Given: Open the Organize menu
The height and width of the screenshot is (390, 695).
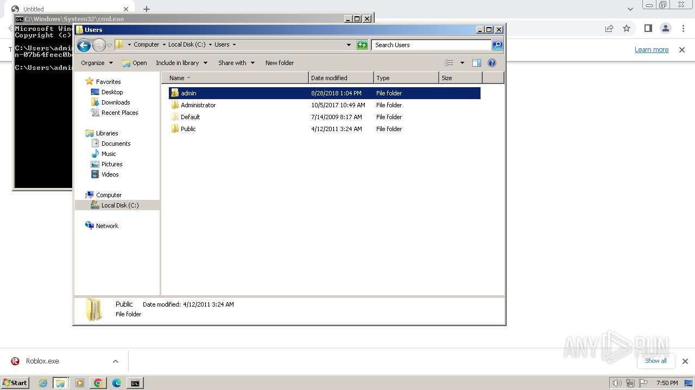Looking at the screenshot, I should 97,63.
